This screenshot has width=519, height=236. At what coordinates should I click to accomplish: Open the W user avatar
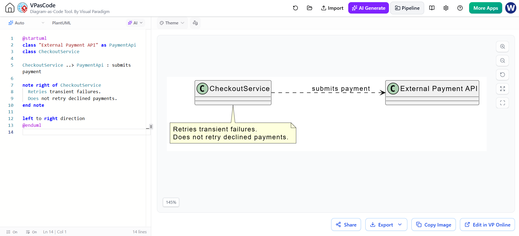[x=511, y=8]
